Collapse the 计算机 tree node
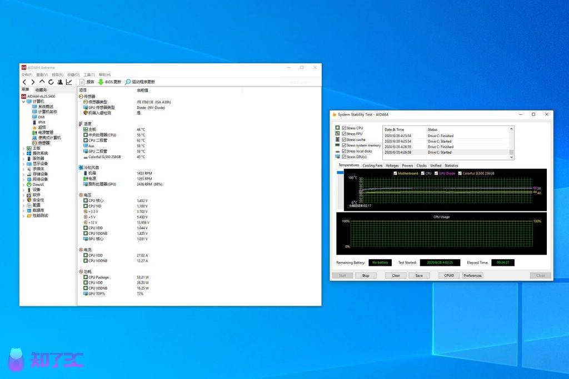 click(24, 102)
